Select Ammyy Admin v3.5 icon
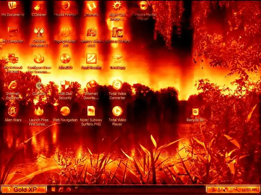 [91, 37]
